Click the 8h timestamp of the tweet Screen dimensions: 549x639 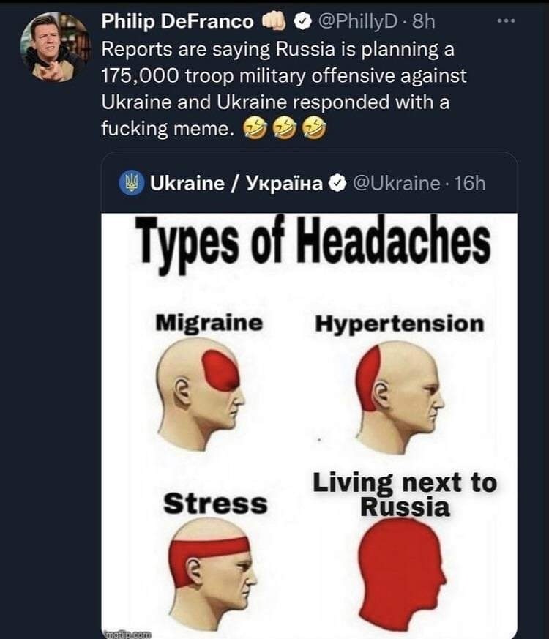(x=424, y=21)
